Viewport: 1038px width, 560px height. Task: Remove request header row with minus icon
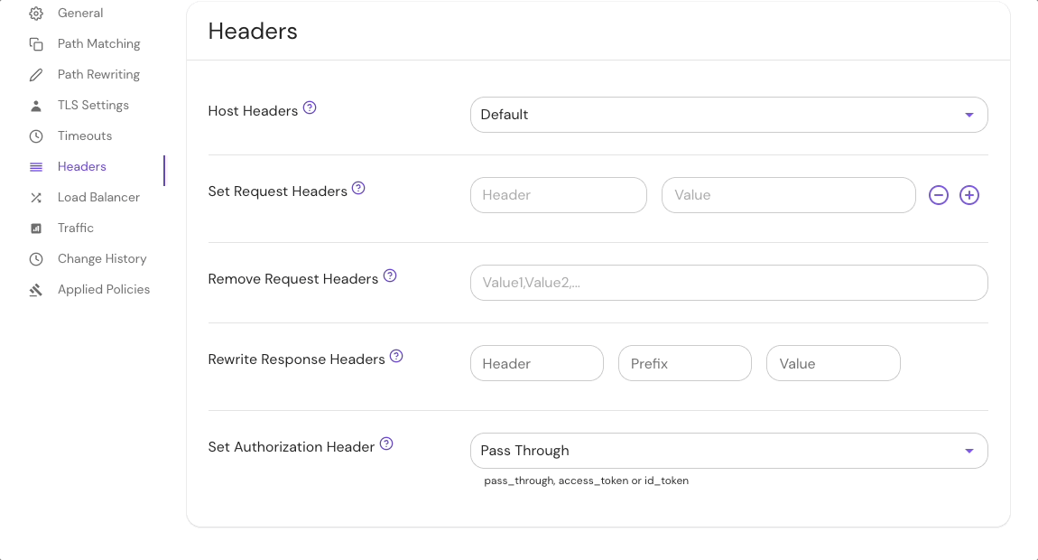coord(939,195)
